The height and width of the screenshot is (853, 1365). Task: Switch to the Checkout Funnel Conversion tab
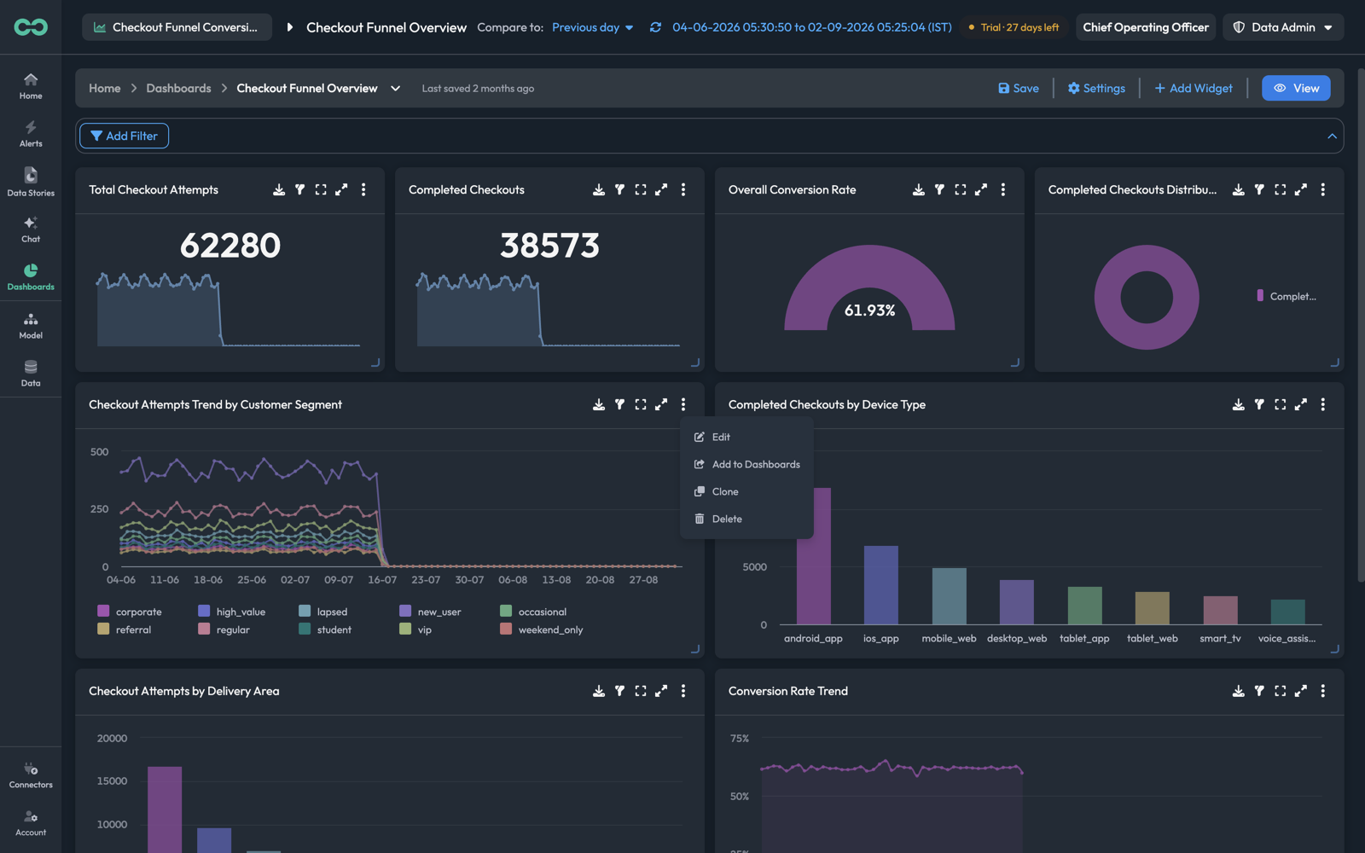(177, 27)
